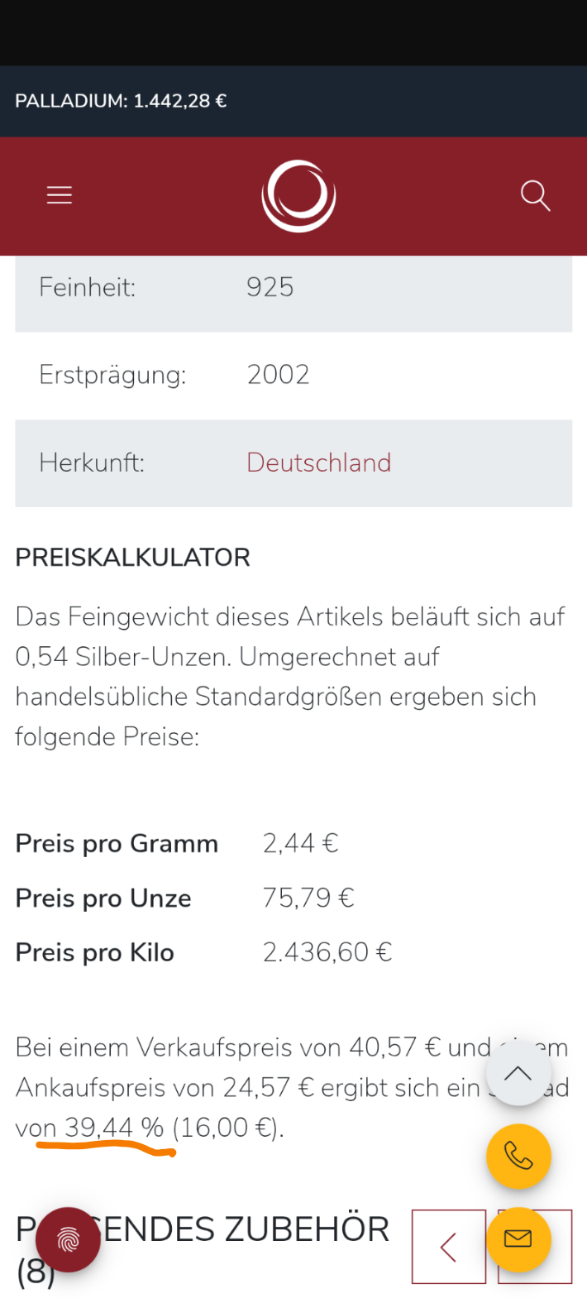Click the Herkunft row label

tap(92, 462)
